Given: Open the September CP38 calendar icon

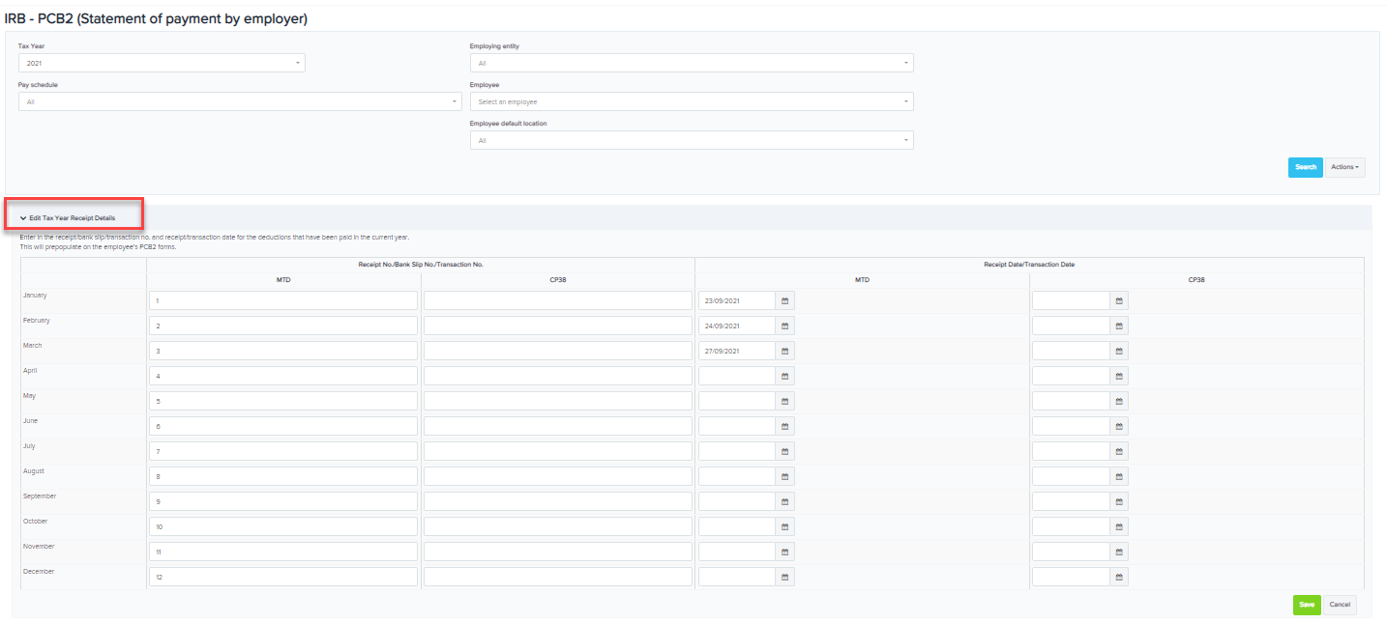Looking at the screenshot, I should click(x=1119, y=501).
